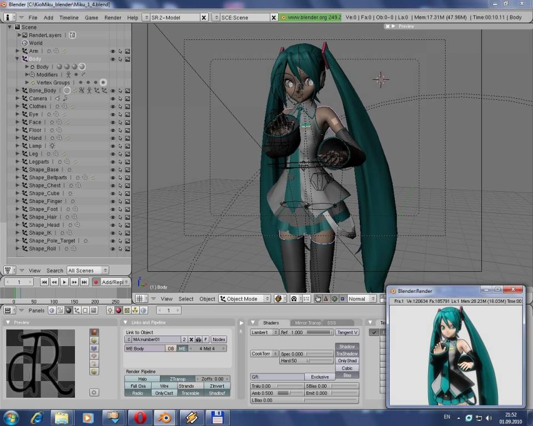
Task: Switch to the Mirror Transp tab
Action: [x=308, y=323]
